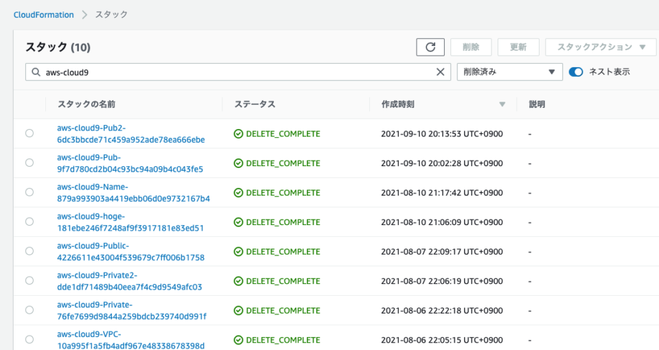Viewport: 659px width, 350px height.
Task: Click DELETE_COMPLETE status of aws-cloud9-Pub2 row
Action: [x=277, y=134]
